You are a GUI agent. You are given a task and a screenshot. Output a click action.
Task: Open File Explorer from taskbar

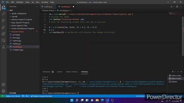97,100
